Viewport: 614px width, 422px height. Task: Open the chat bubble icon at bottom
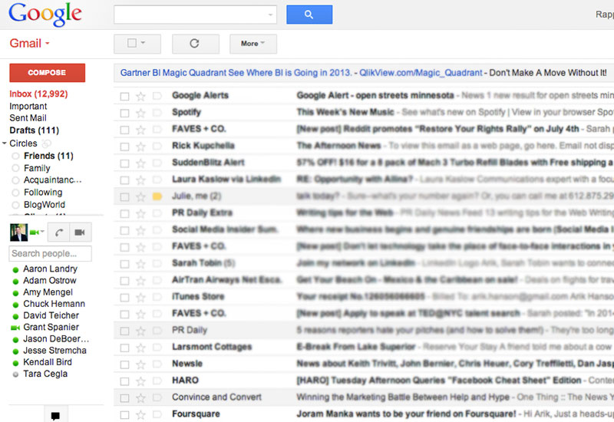(x=55, y=415)
